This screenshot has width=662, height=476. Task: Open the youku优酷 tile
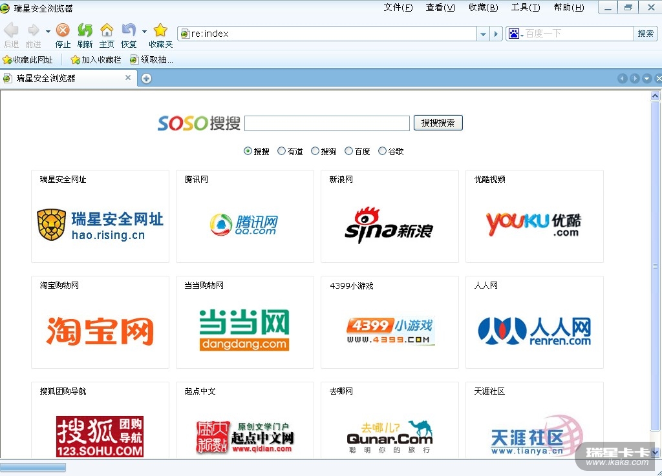pos(535,216)
